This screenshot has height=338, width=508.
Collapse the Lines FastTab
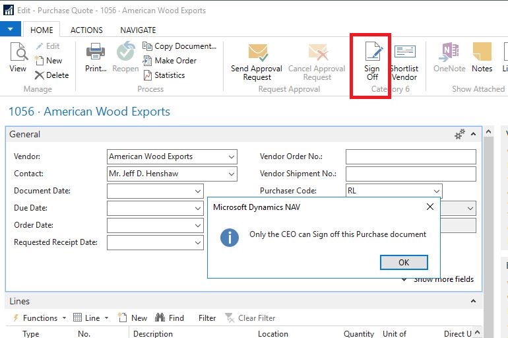tap(473, 301)
